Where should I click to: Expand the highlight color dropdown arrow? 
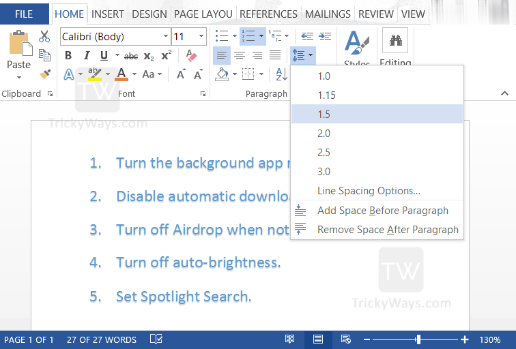(108, 74)
